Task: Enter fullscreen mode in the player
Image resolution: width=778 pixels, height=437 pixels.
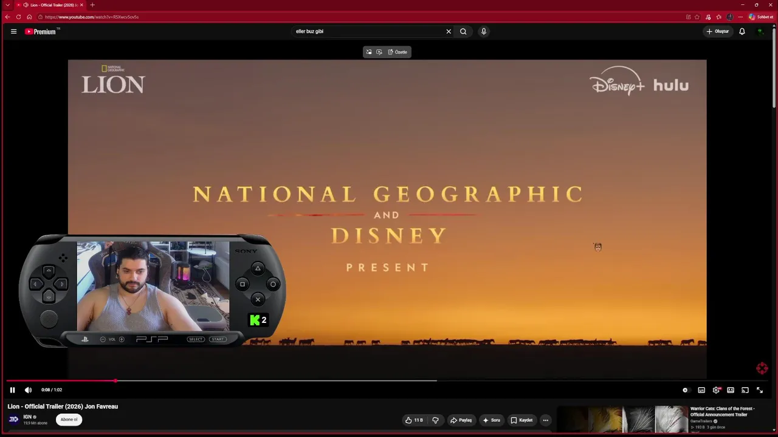Action: (x=760, y=390)
